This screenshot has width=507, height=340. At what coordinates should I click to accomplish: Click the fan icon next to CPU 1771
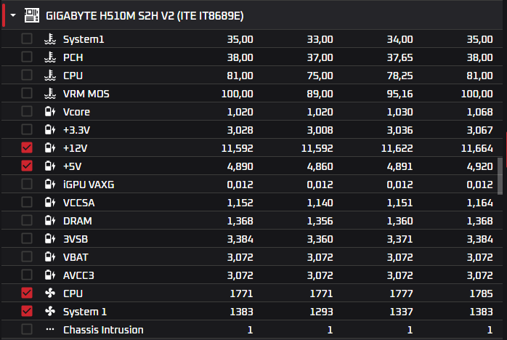50,293
